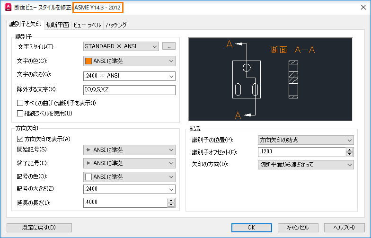Screen dimensions: 371x238
Task: Increase identifier offset with up stepper arrow
Action: pyautogui.click(x=349, y=150)
